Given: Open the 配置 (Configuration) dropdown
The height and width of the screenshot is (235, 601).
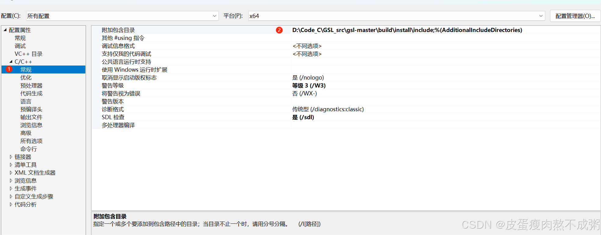Looking at the screenshot, I should (122, 16).
